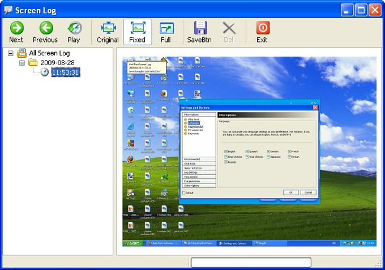The image size is (385, 270).
Task: Select the Fixed size view mode
Action: 138,32
